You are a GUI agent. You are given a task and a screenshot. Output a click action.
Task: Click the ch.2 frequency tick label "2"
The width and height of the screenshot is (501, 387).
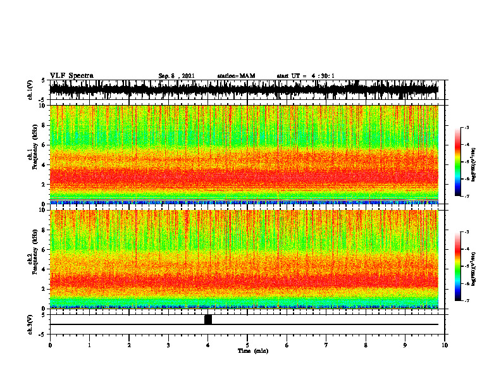pos(44,289)
